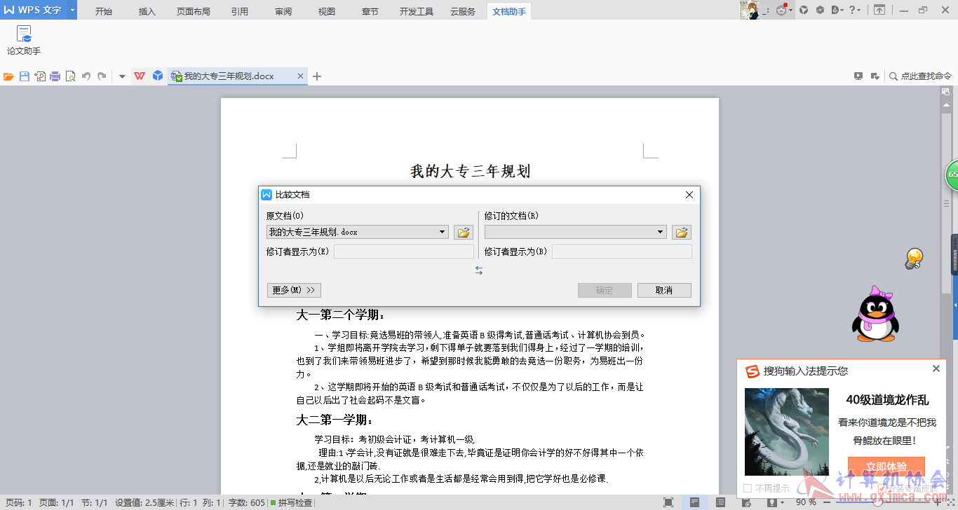Click the user avatar picture in title bar
Screen dimensions: 958x510
(x=750, y=10)
